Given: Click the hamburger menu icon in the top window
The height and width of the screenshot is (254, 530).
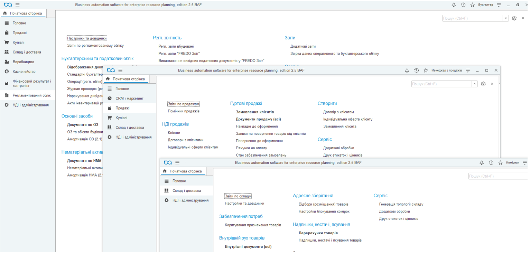Looking at the screenshot, I should (17, 5).
